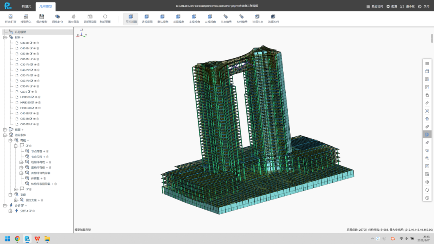Collapse the 材料 materials tree node

click(5, 37)
